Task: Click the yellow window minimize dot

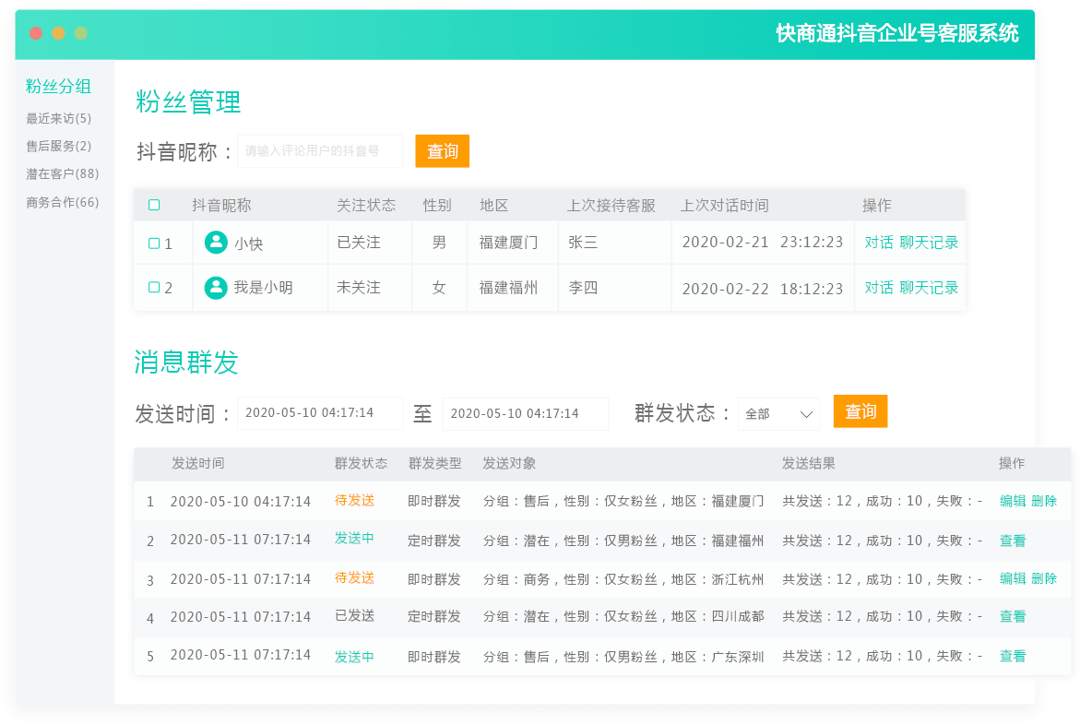Action: [58, 33]
